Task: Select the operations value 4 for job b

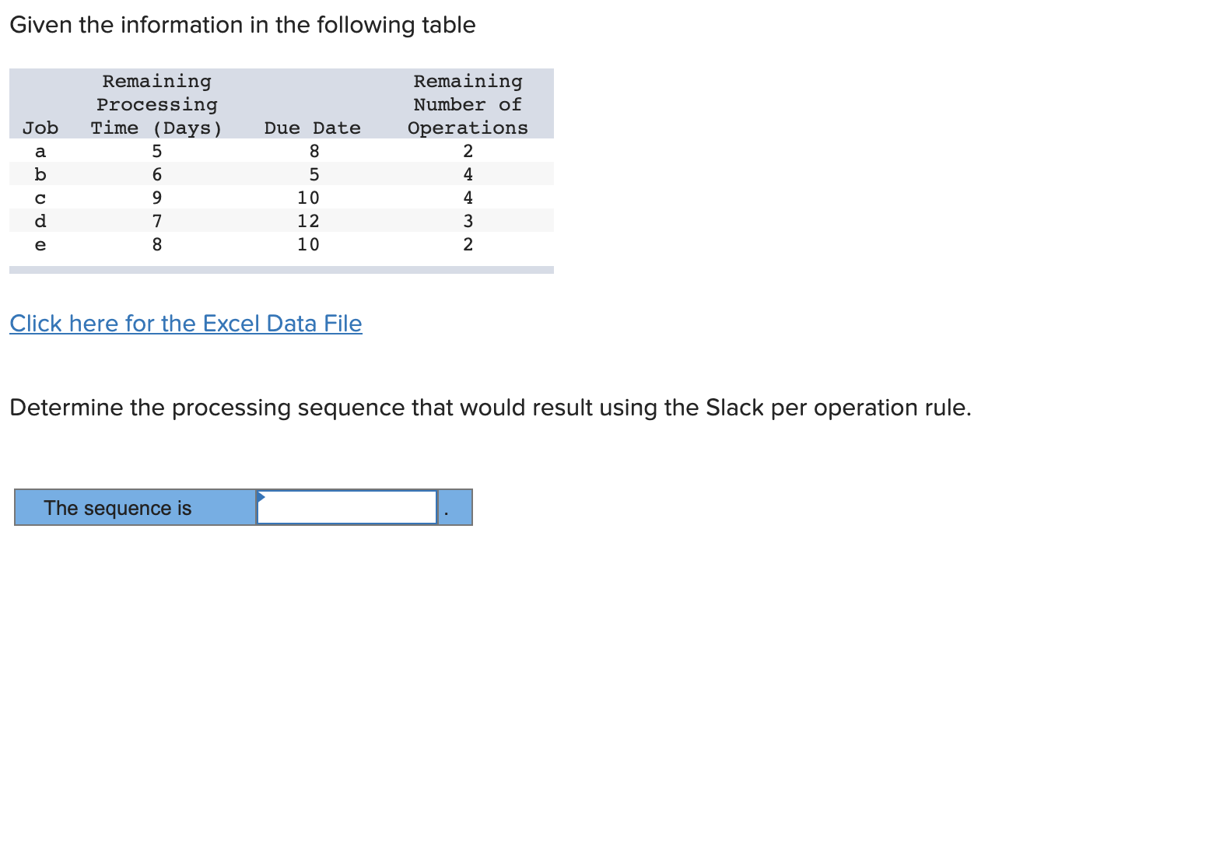Action: tap(468, 174)
